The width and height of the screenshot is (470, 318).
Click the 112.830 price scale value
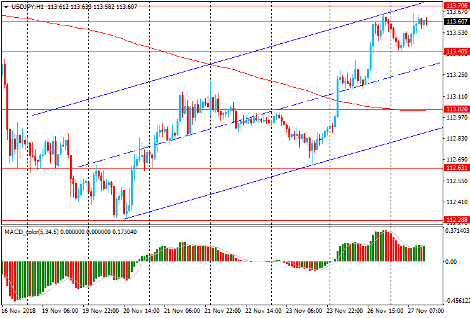click(x=457, y=139)
